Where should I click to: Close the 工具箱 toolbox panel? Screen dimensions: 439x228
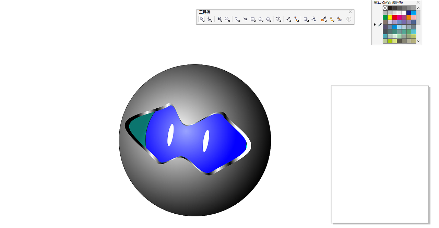[x=350, y=12]
